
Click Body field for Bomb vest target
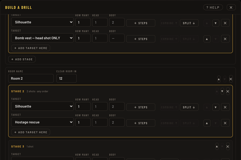point(117,38)
